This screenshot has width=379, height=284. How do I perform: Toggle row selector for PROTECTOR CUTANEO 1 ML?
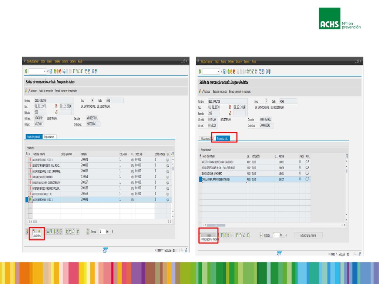(x=27, y=194)
